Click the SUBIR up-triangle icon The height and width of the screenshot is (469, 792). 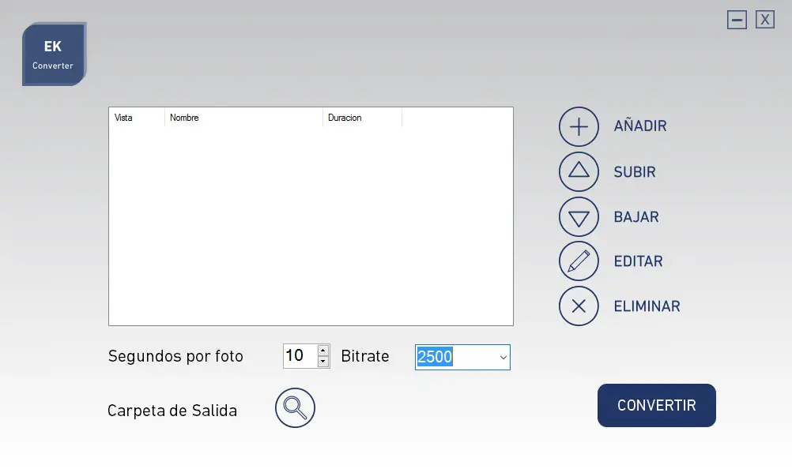coord(579,171)
